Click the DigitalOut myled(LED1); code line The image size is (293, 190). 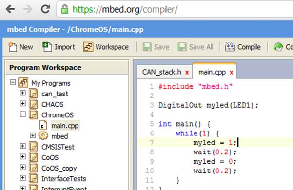click(x=208, y=105)
